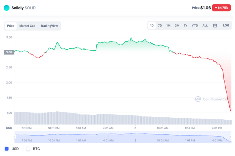This screenshot has height=156, width=235.
Task: Grab the left range navigator handle
Action: tap(14, 137)
